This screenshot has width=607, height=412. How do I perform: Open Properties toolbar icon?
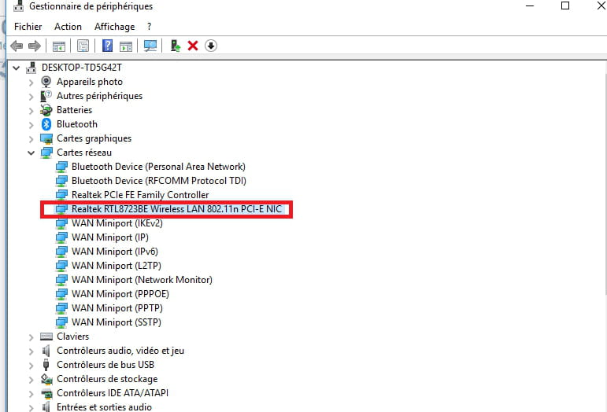pos(83,46)
